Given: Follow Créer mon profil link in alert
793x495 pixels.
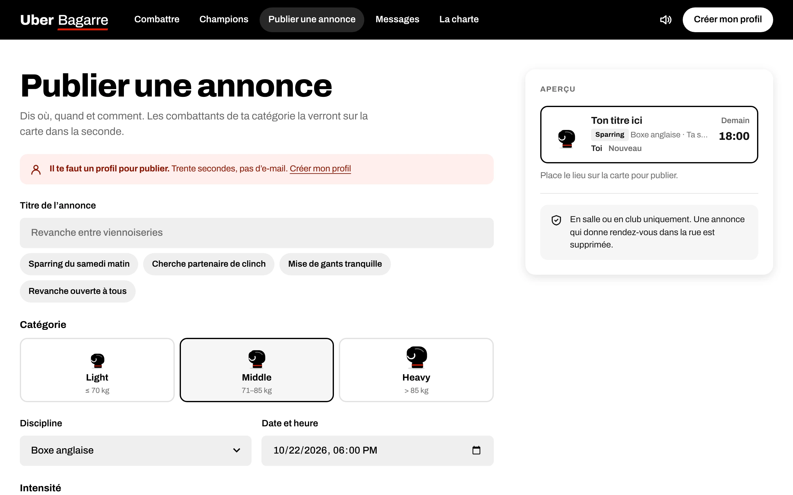Looking at the screenshot, I should pyautogui.click(x=320, y=169).
